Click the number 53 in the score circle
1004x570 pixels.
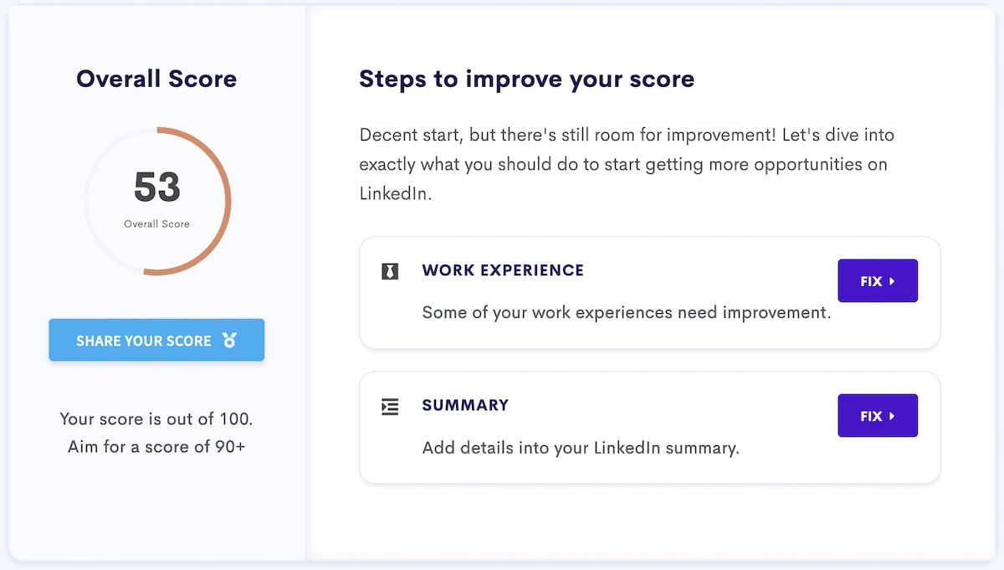pyautogui.click(x=157, y=187)
